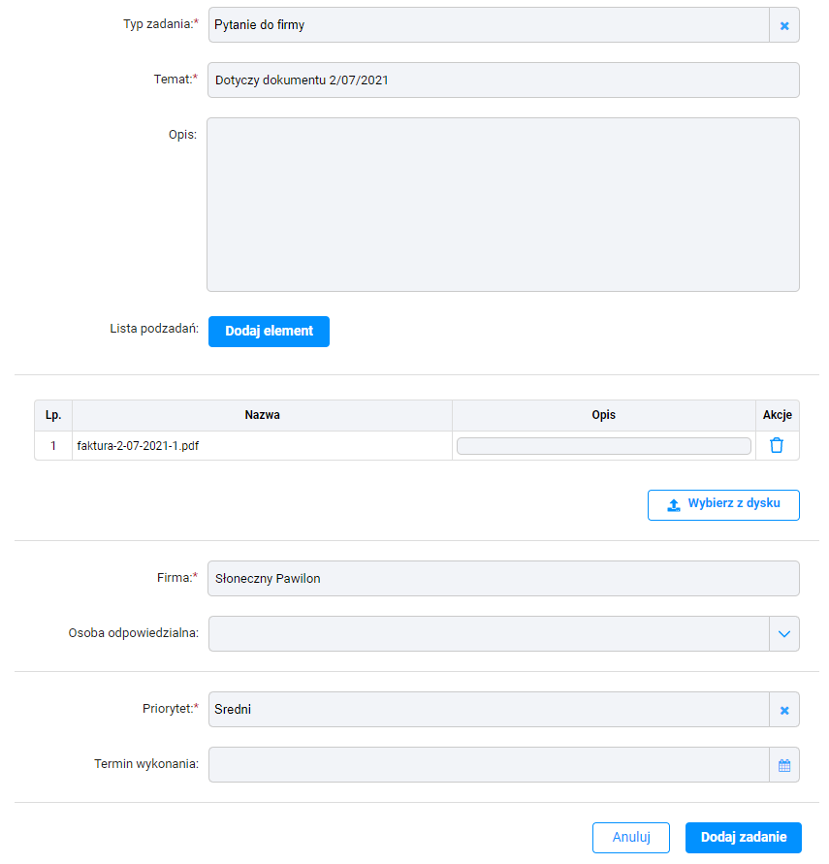The image size is (829, 864).
Task: Open the Typ zadania combo box
Action: pos(489,25)
